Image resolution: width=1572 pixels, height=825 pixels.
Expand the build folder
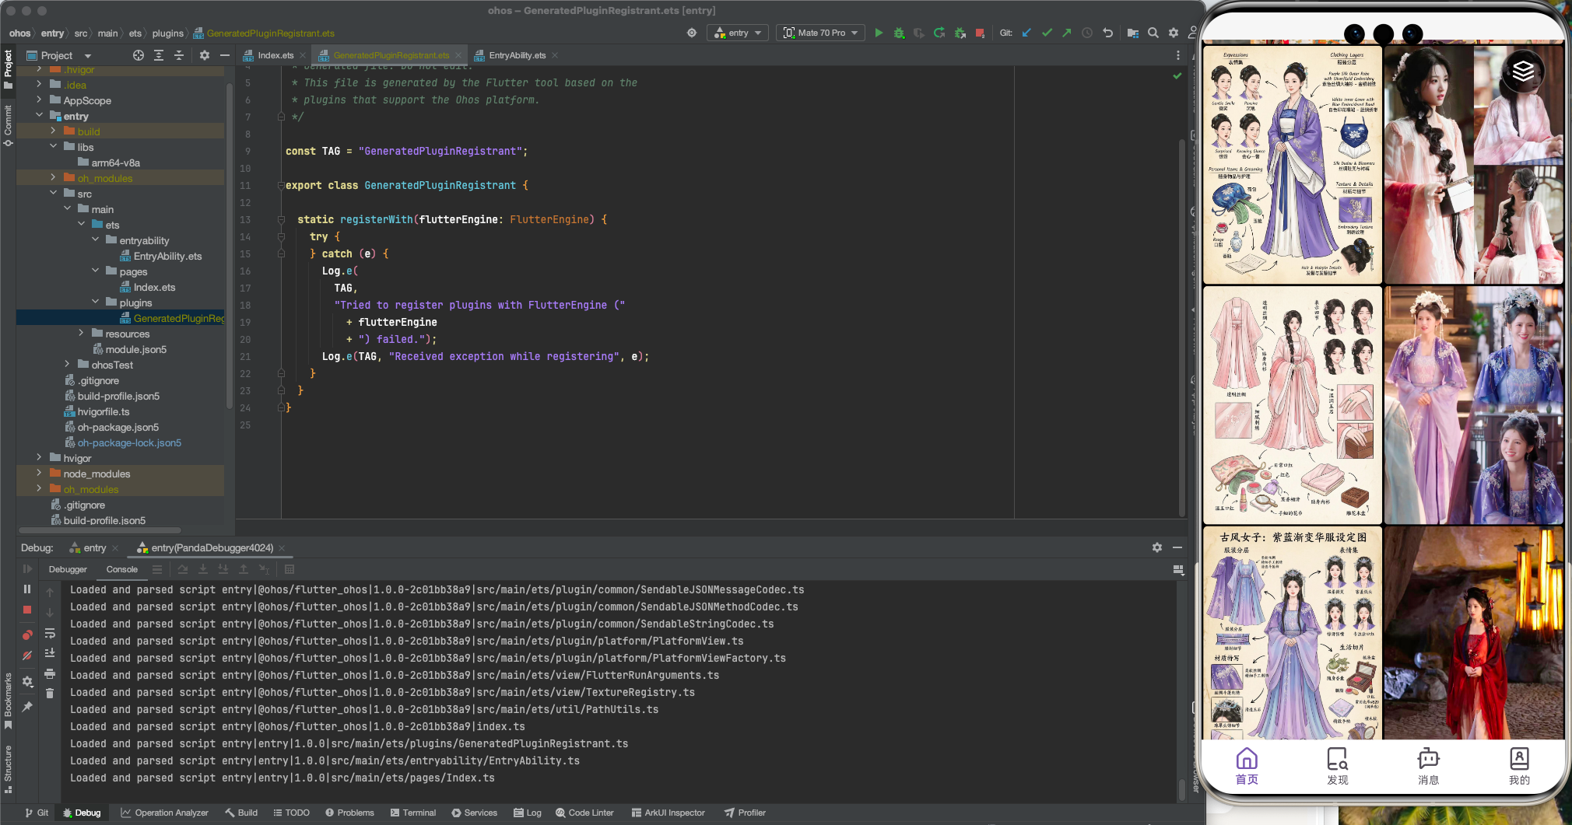[x=53, y=131]
